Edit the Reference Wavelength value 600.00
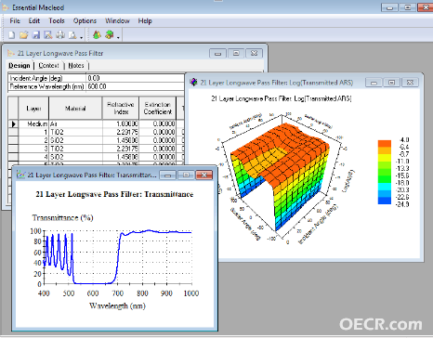The width and height of the screenshot is (433, 338). click(136, 86)
